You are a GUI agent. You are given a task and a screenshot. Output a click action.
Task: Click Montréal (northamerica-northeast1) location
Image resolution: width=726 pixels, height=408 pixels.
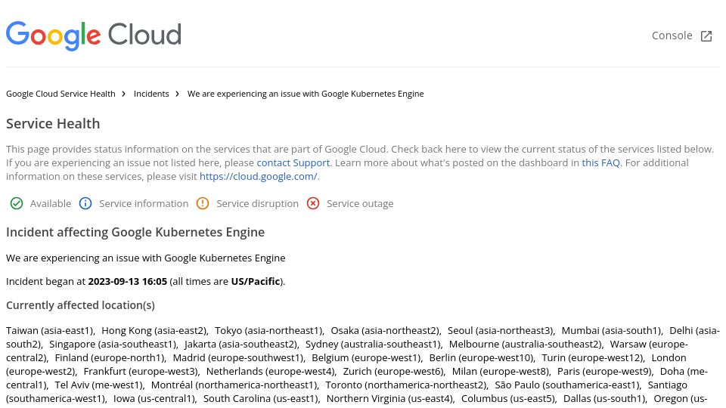[235, 385]
